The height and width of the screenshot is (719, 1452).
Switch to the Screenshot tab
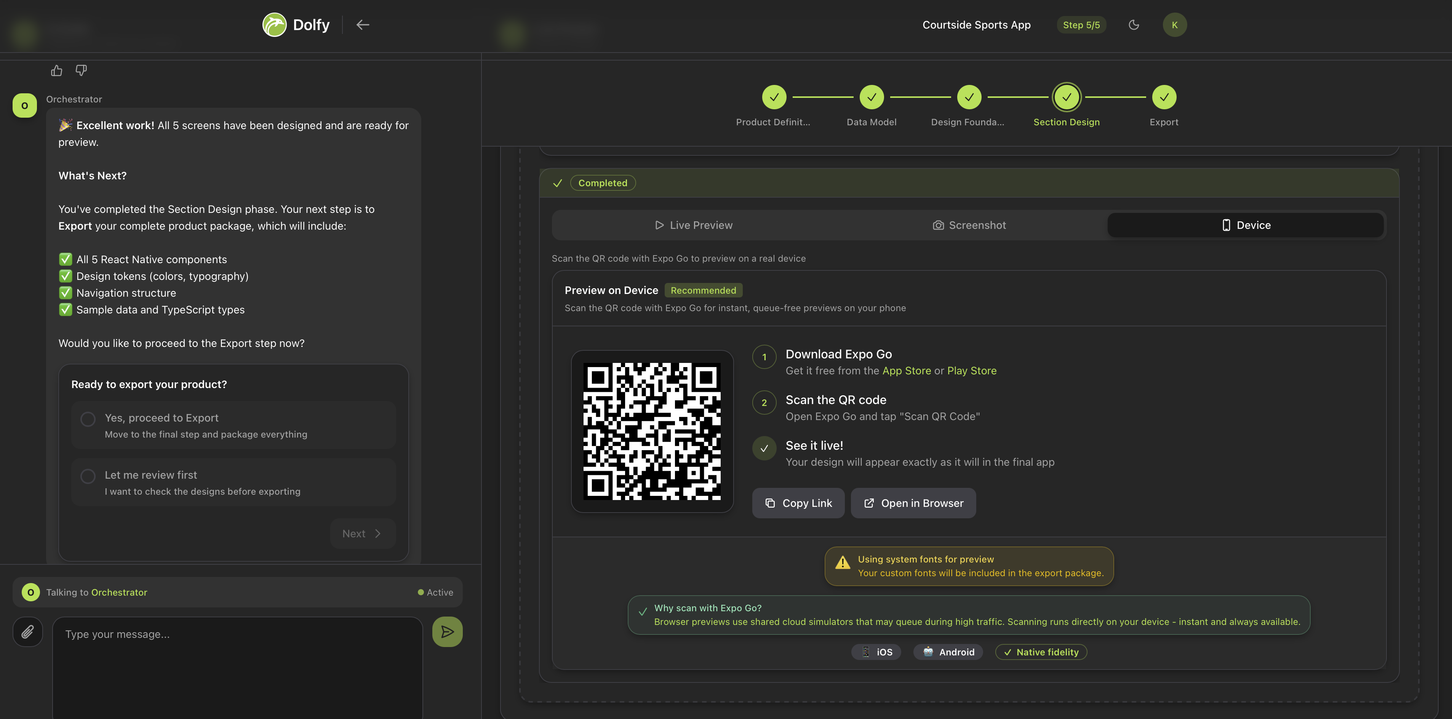pos(969,225)
